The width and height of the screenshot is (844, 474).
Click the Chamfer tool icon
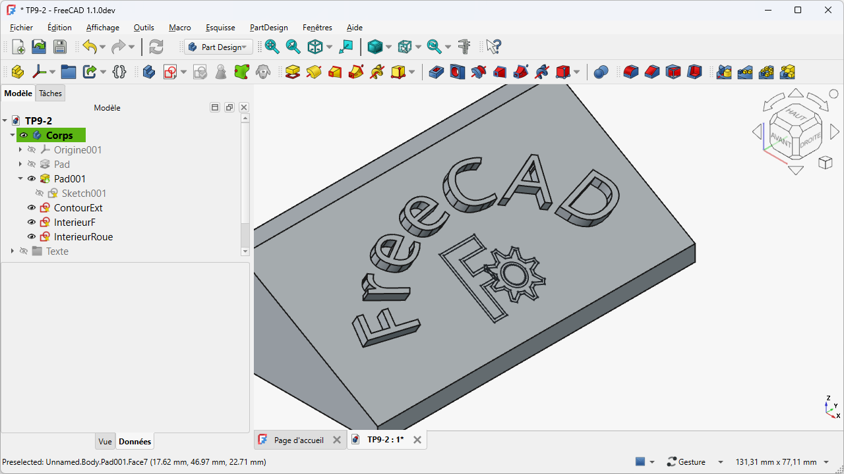click(x=652, y=72)
